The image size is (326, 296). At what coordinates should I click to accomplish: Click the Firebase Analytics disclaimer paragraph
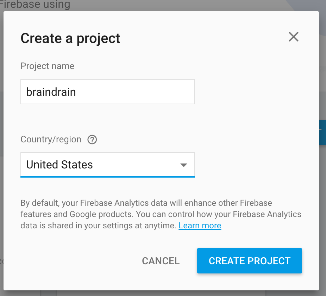click(161, 214)
